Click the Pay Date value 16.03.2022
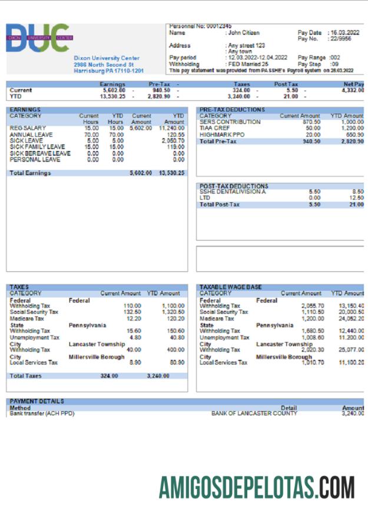 (x=346, y=33)
